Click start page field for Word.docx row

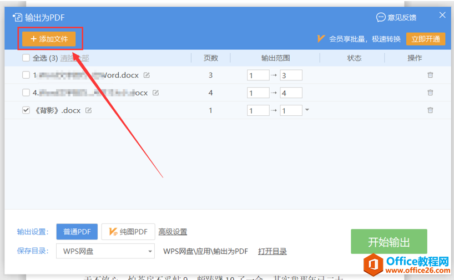coord(258,75)
